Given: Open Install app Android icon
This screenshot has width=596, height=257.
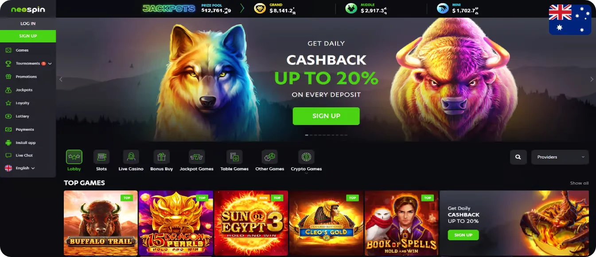Looking at the screenshot, I should pos(8,143).
